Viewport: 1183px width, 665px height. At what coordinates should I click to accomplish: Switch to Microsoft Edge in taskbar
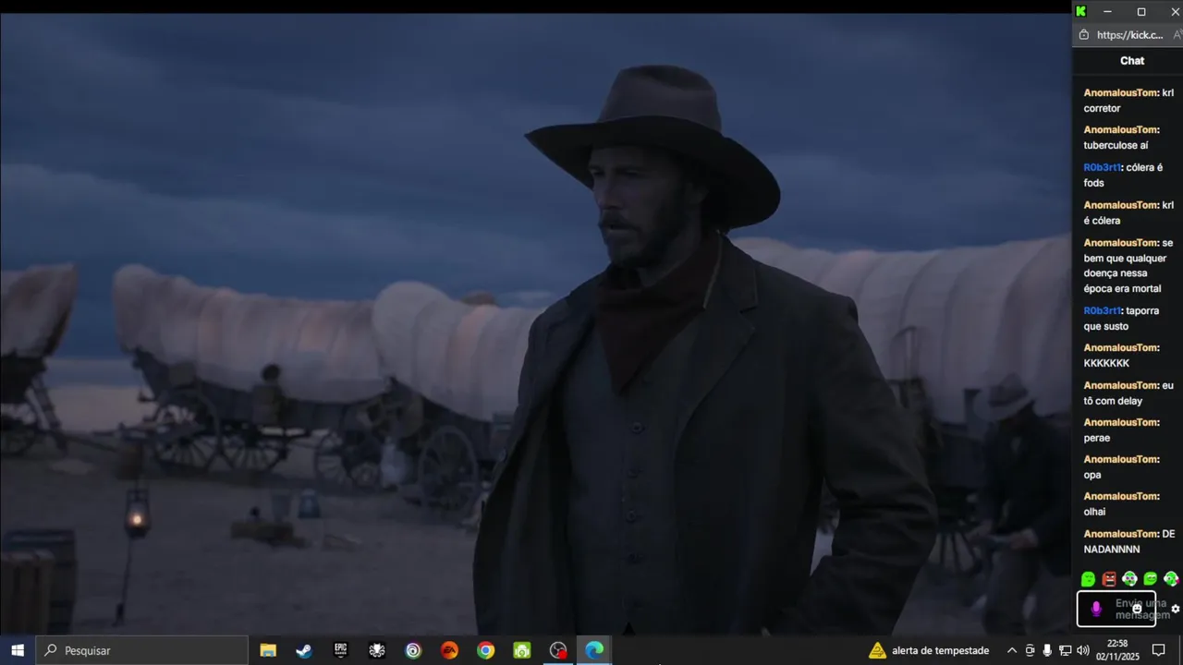[x=594, y=650]
